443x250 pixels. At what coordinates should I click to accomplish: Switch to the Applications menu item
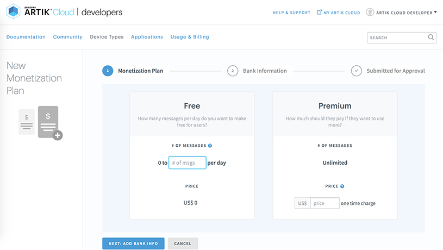pos(147,37)
